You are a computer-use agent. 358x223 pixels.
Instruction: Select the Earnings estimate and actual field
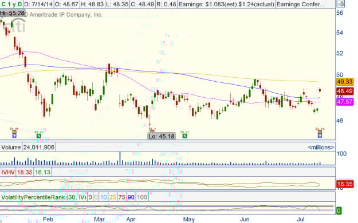point(226,4)
